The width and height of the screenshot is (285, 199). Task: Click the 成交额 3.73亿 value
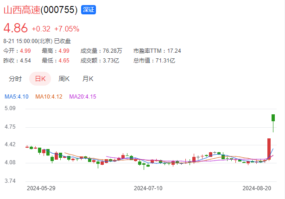[x=111, y=61]
